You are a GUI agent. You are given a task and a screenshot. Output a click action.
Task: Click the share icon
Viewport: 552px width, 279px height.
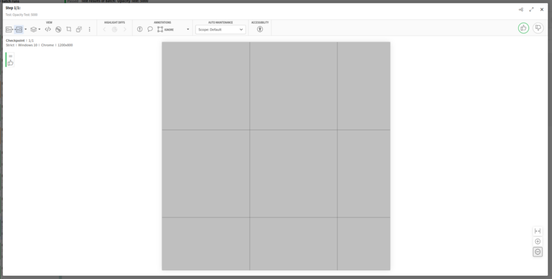[x=521, y=9]
